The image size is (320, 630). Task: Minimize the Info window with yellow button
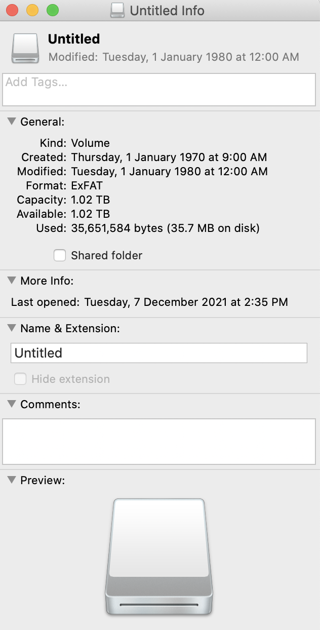click(x=32, y=10)
